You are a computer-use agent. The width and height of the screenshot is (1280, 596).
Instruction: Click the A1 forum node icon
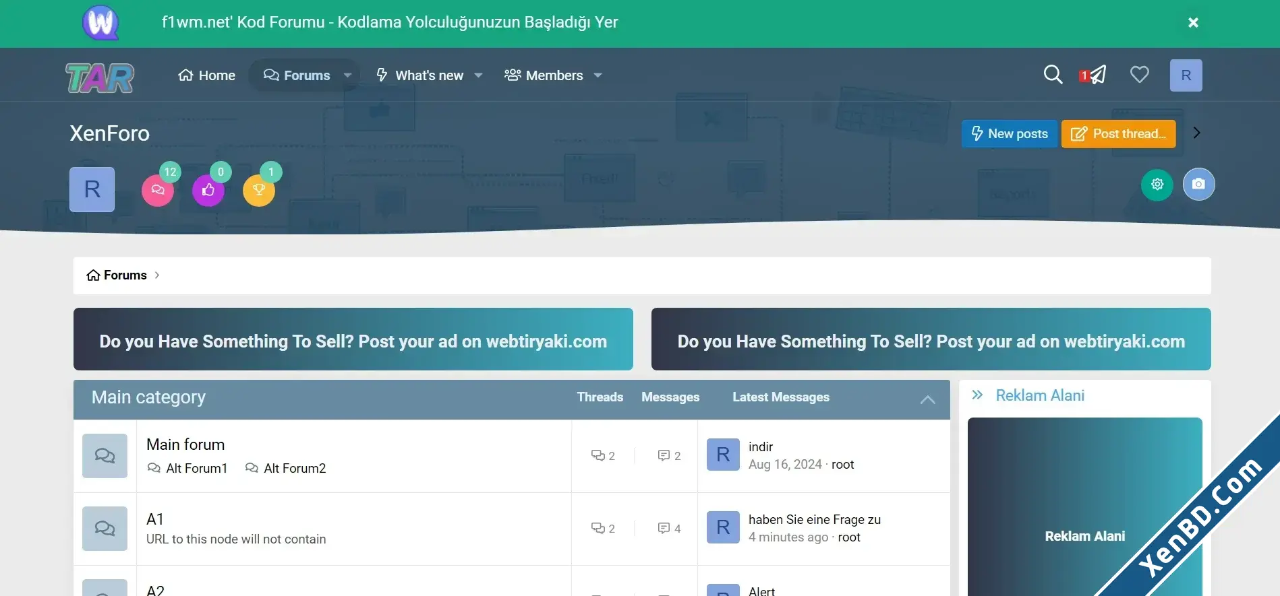(x=105, y=529)
